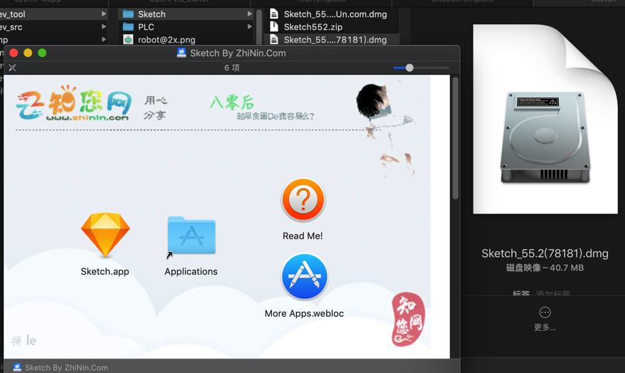Click the Sketch_55....78181).dmg file icon
This screenshot has width=625, height=373.
click(x=274, y=39)
